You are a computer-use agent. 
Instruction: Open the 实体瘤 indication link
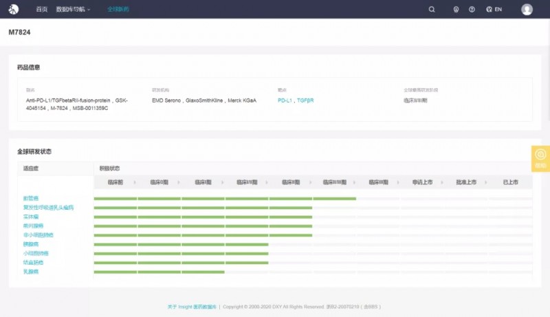coord(31,217)
